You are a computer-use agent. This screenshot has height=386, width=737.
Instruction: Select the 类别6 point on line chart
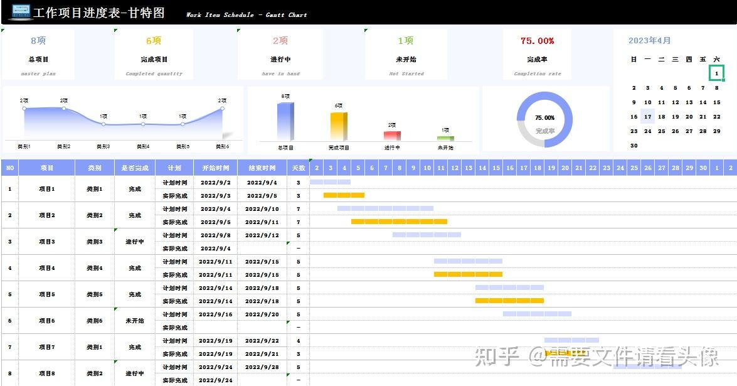222,109
